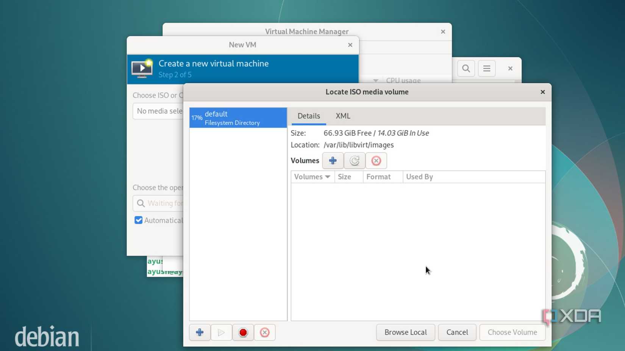The height and width of the screenshot is (351, 625).
Task: Select the default Filesystem Directory pool
Action: click(237, 118)
